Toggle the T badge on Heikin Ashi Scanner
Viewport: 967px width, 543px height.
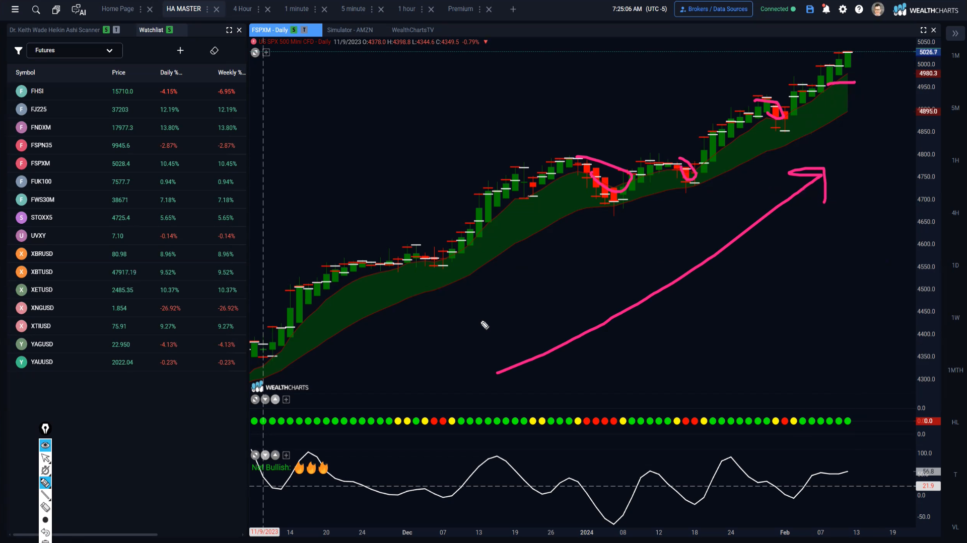(x=116, y=30)
